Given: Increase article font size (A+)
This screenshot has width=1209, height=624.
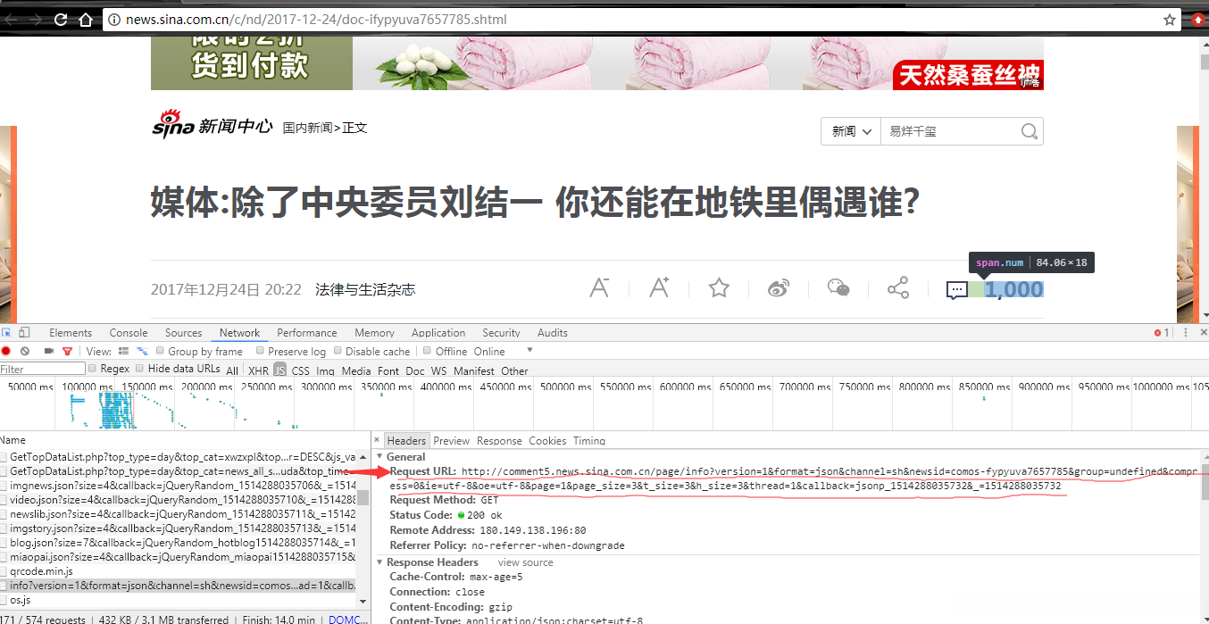Looking at the screenshot, I should (x=659, y=288).
